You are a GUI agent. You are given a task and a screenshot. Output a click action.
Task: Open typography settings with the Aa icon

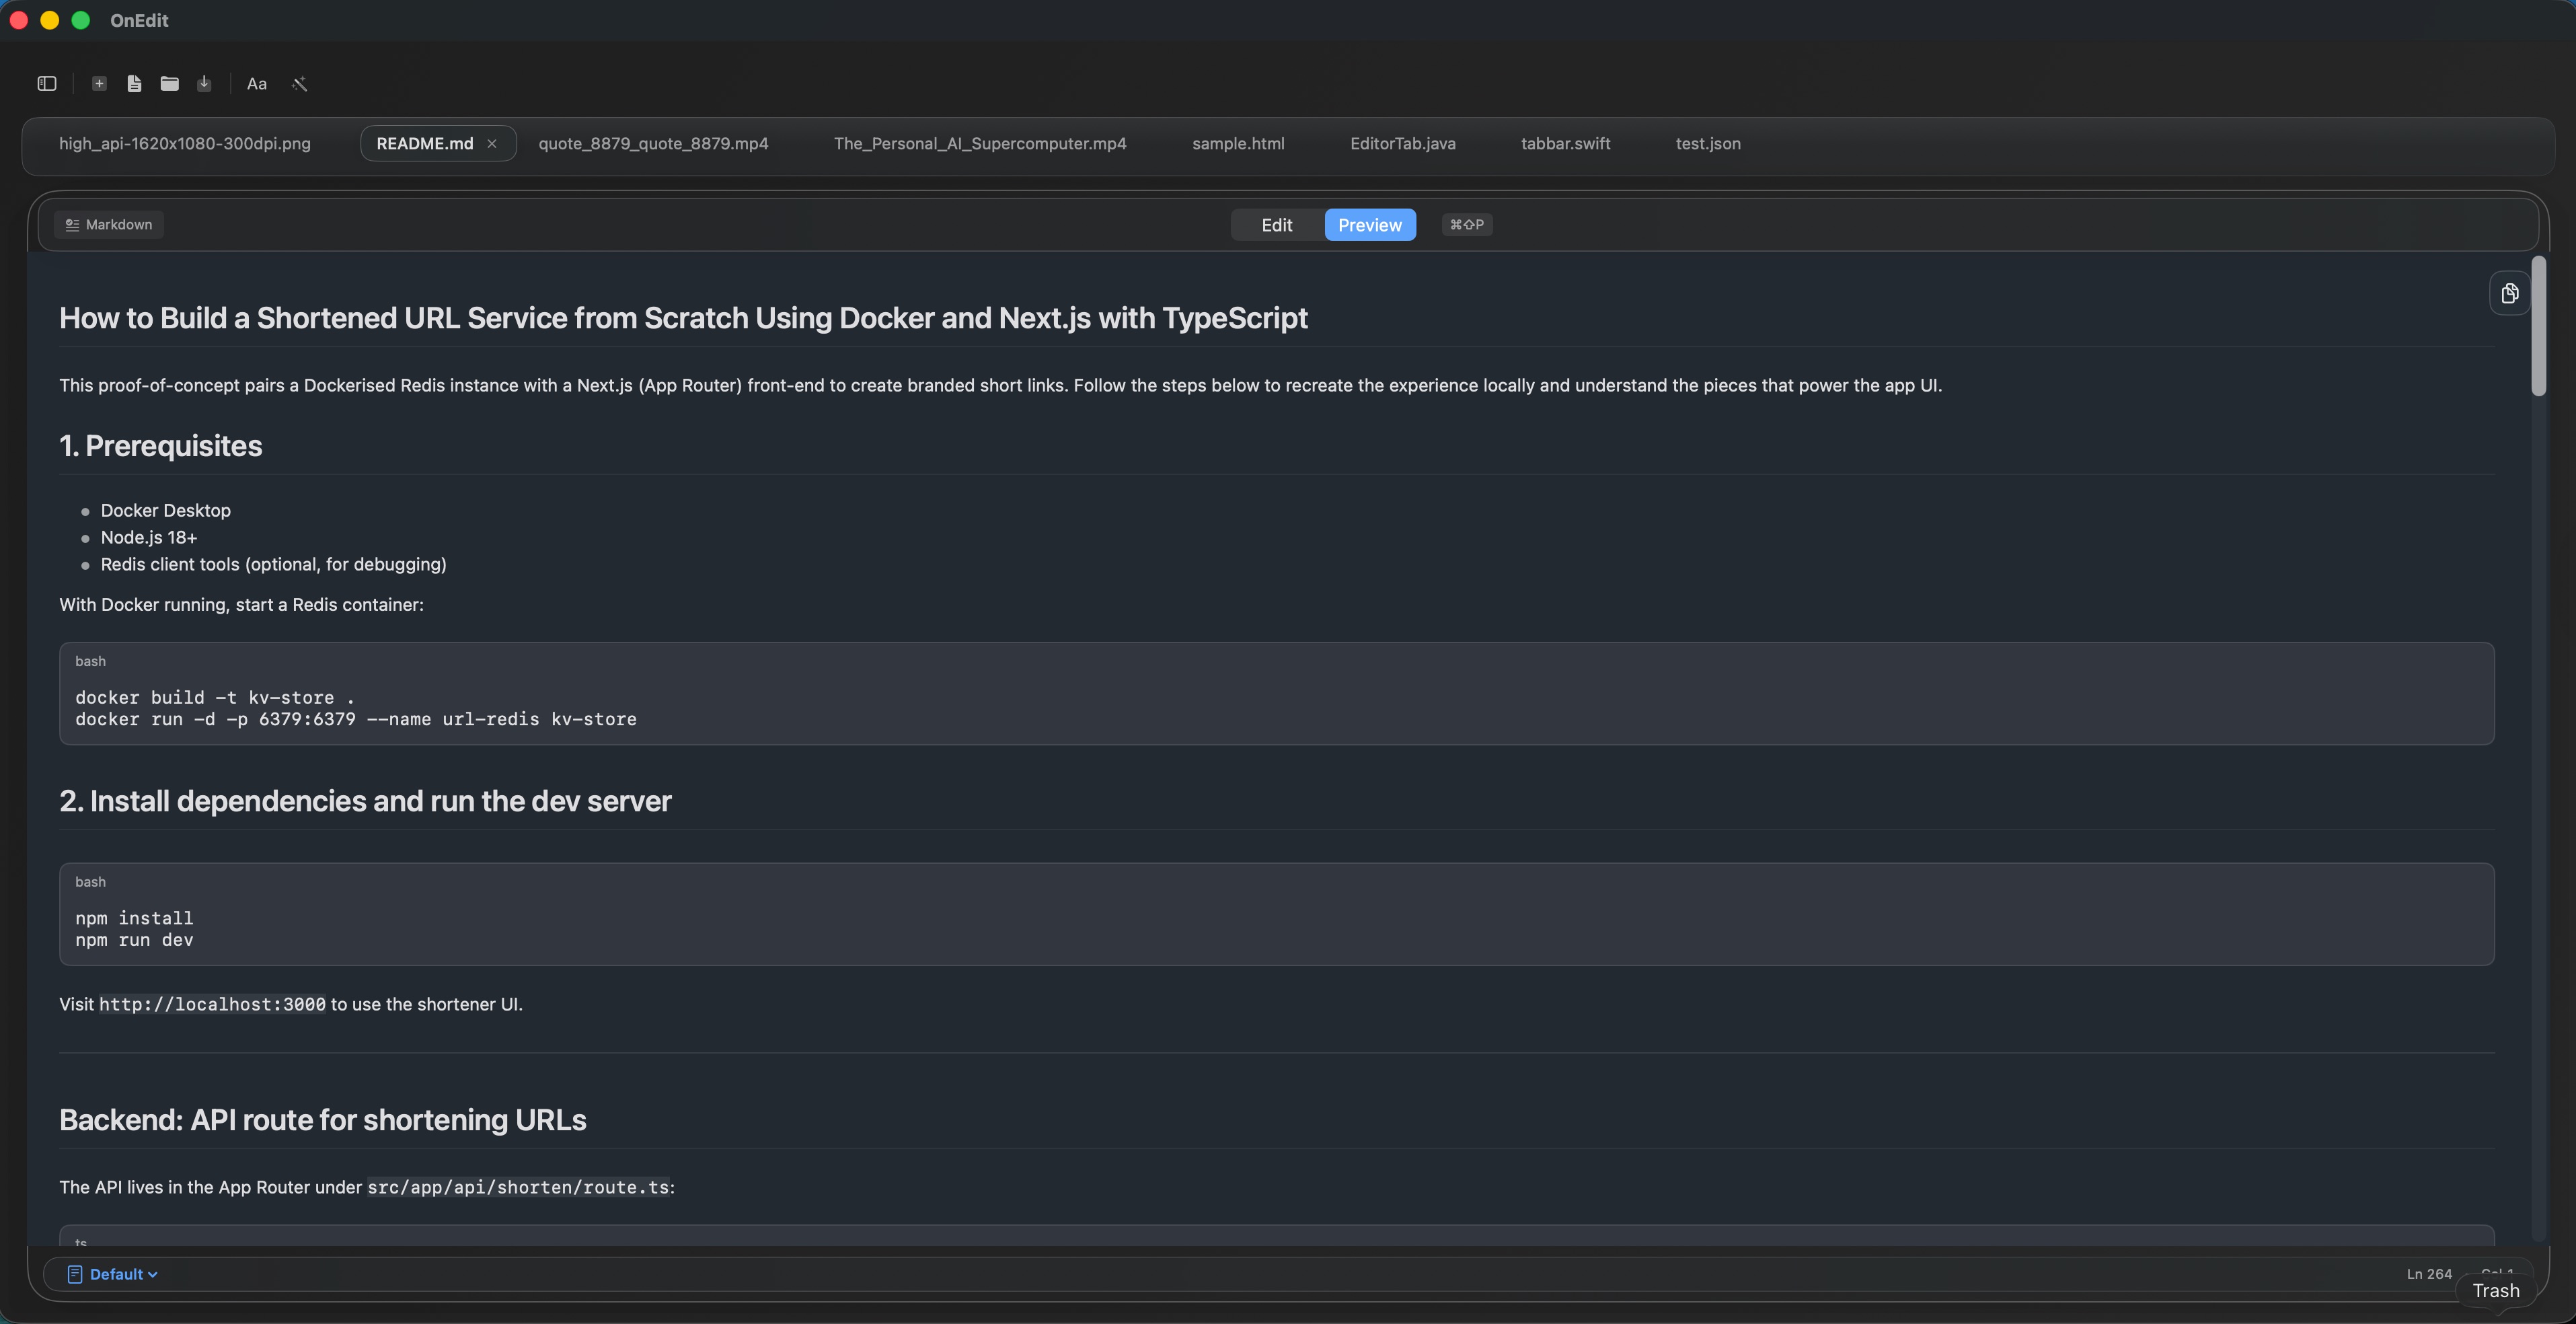point(257,84)
